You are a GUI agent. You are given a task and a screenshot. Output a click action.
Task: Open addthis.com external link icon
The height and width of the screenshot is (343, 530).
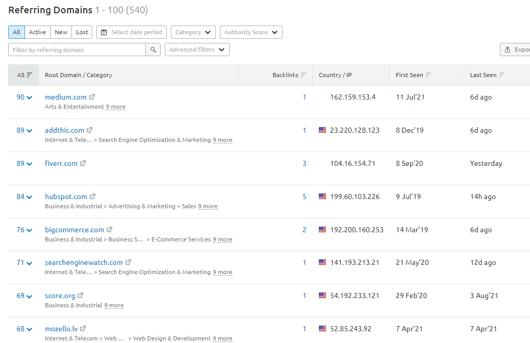90,130
